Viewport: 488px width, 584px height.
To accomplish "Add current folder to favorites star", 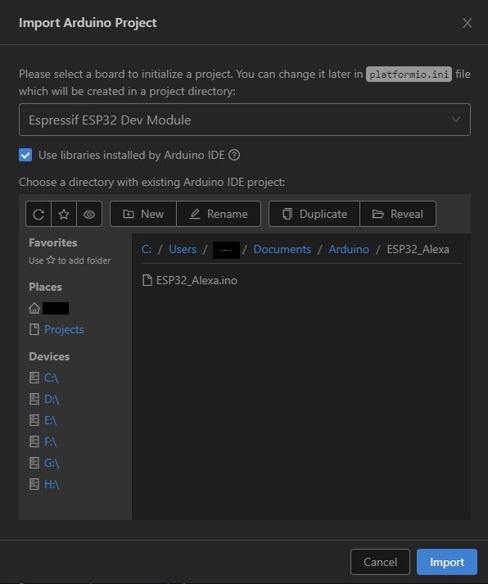I will 64,214.
